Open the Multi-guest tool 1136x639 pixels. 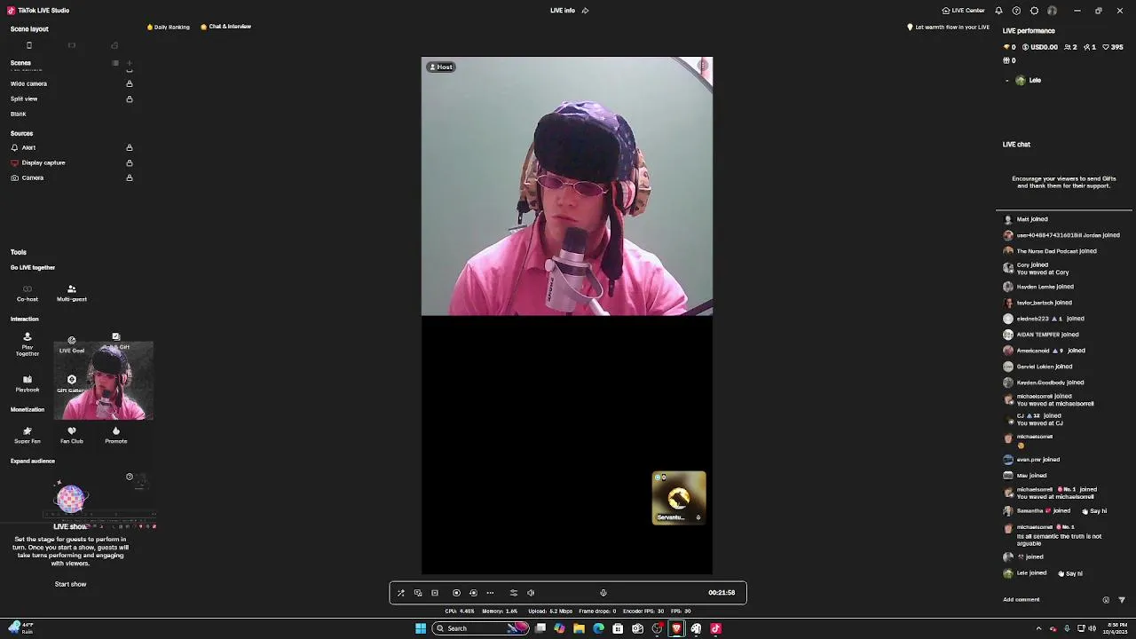(x=72, y=293)
